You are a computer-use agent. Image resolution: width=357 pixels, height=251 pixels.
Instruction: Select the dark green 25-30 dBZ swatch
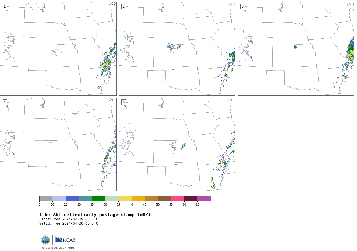[98, 198]
